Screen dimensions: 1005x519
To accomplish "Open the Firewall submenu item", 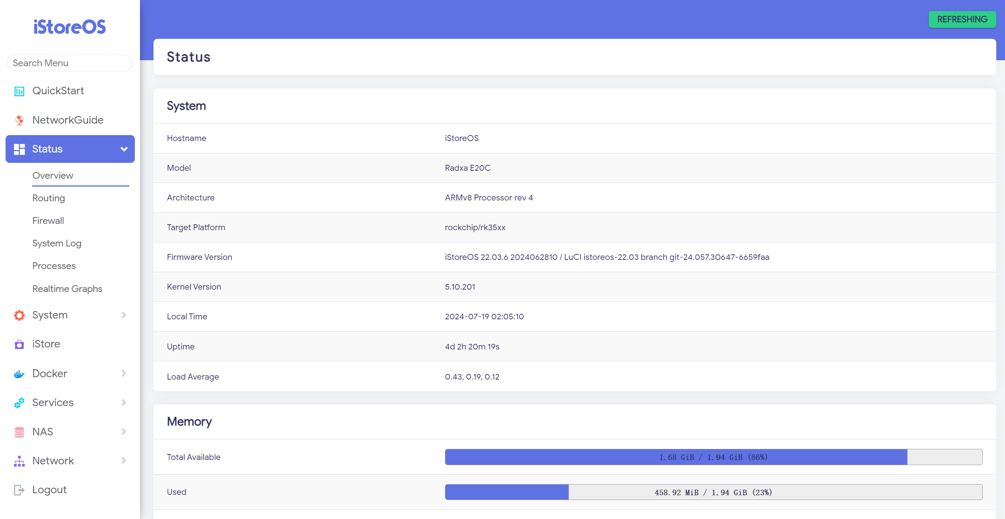I will click(48, 221).
